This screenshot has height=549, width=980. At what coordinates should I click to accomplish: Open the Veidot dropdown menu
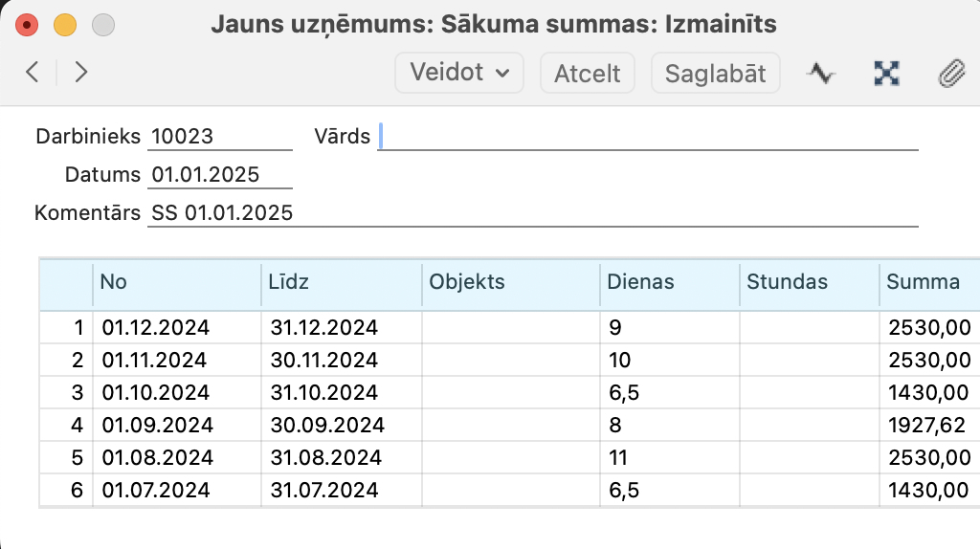point(458,73)
